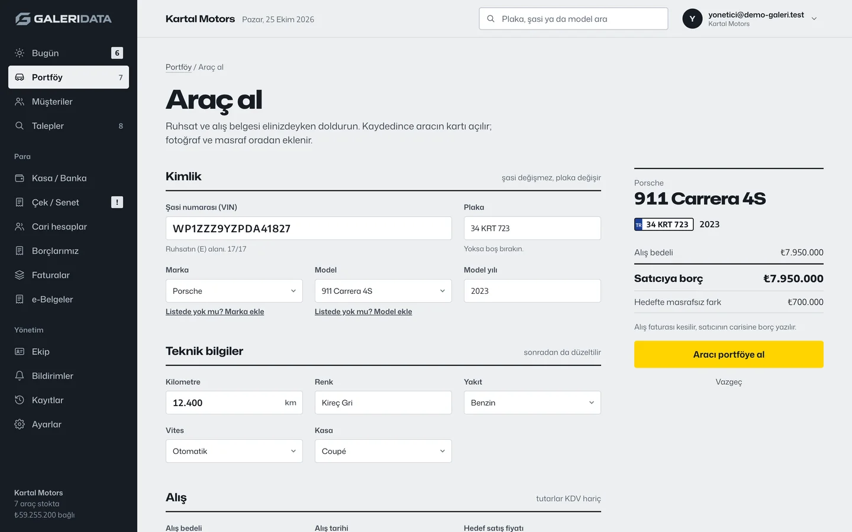The height and width of the screenshot is (532, 852).
Task: Go to Bugün in sidebar
Action: [69, 53]
